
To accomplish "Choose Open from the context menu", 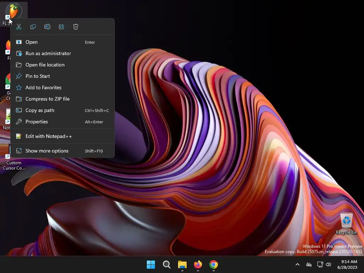I will 63,42.
